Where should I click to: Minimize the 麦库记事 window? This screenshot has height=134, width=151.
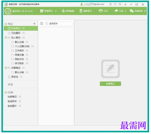click(131, 4)
